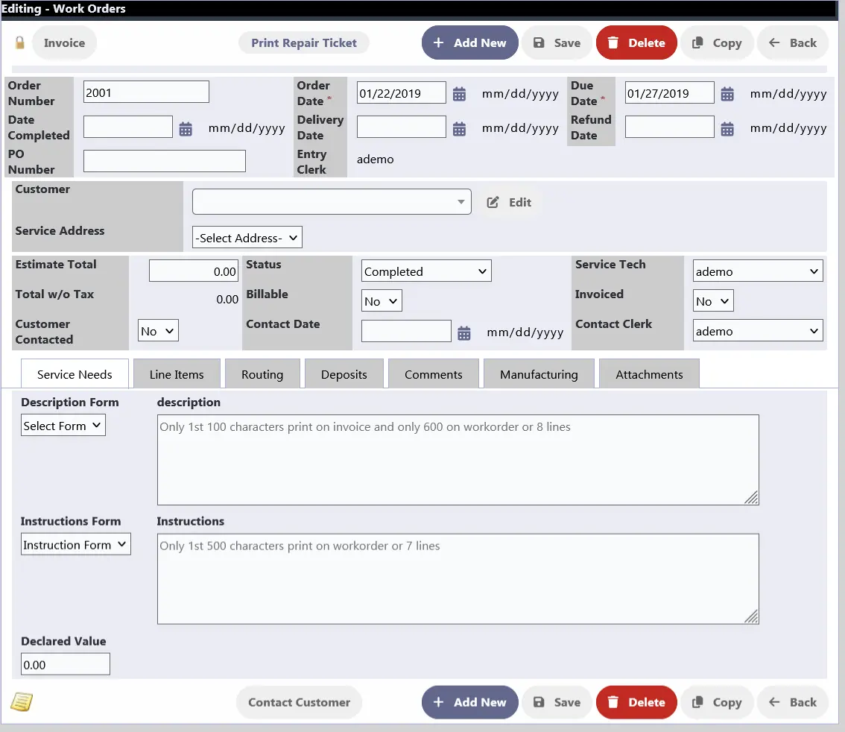Click into the PO Number field

164,161
